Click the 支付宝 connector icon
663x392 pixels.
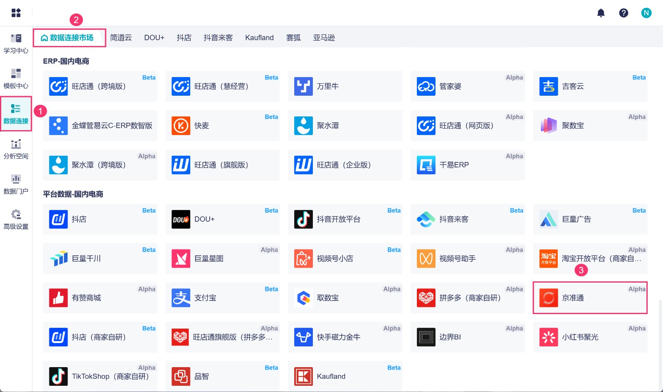pos(181,298)
